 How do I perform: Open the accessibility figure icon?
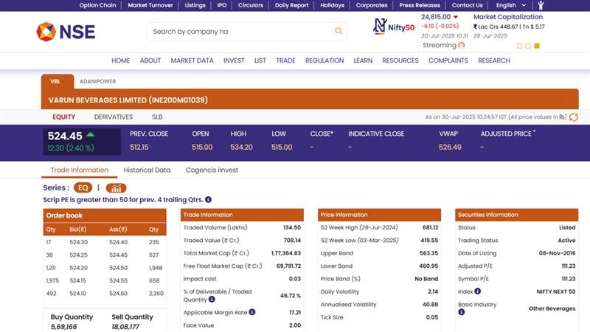541,5
